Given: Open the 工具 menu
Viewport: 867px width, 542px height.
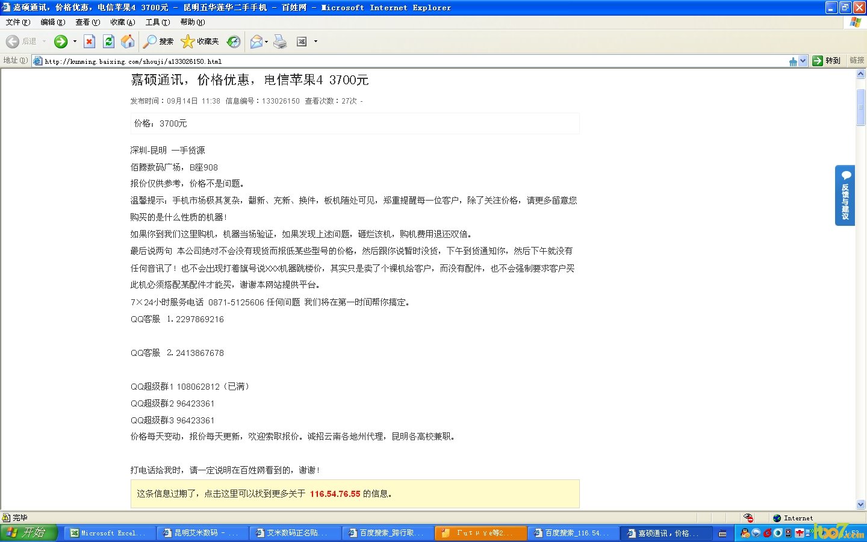Looking at the screenshot, I should click(157, 22).
